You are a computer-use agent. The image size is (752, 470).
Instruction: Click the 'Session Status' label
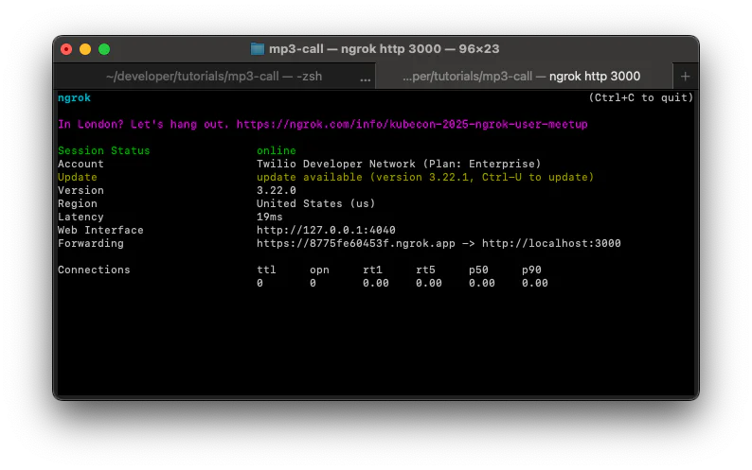(x=103, y=150)
